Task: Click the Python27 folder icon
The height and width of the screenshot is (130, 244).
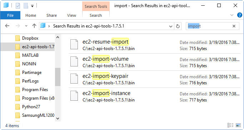Action: coord(18,107)
